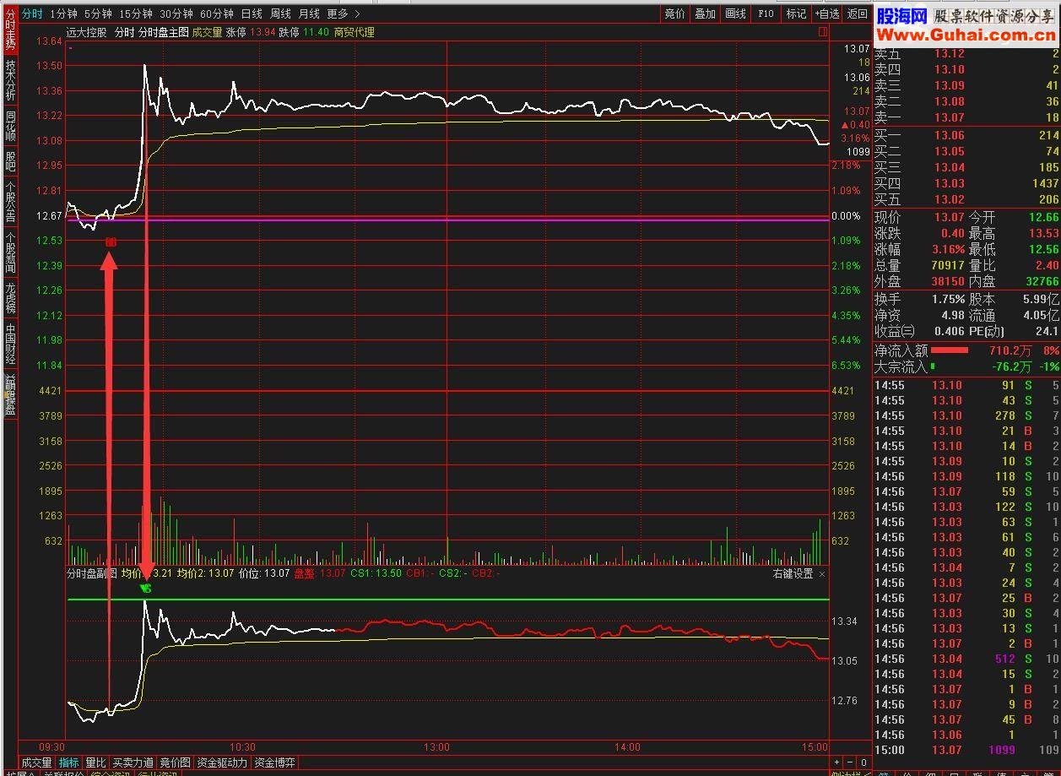Open 中国财经 sidebar tab
This screenshot has height=776, width=1061.
(10, 342)
